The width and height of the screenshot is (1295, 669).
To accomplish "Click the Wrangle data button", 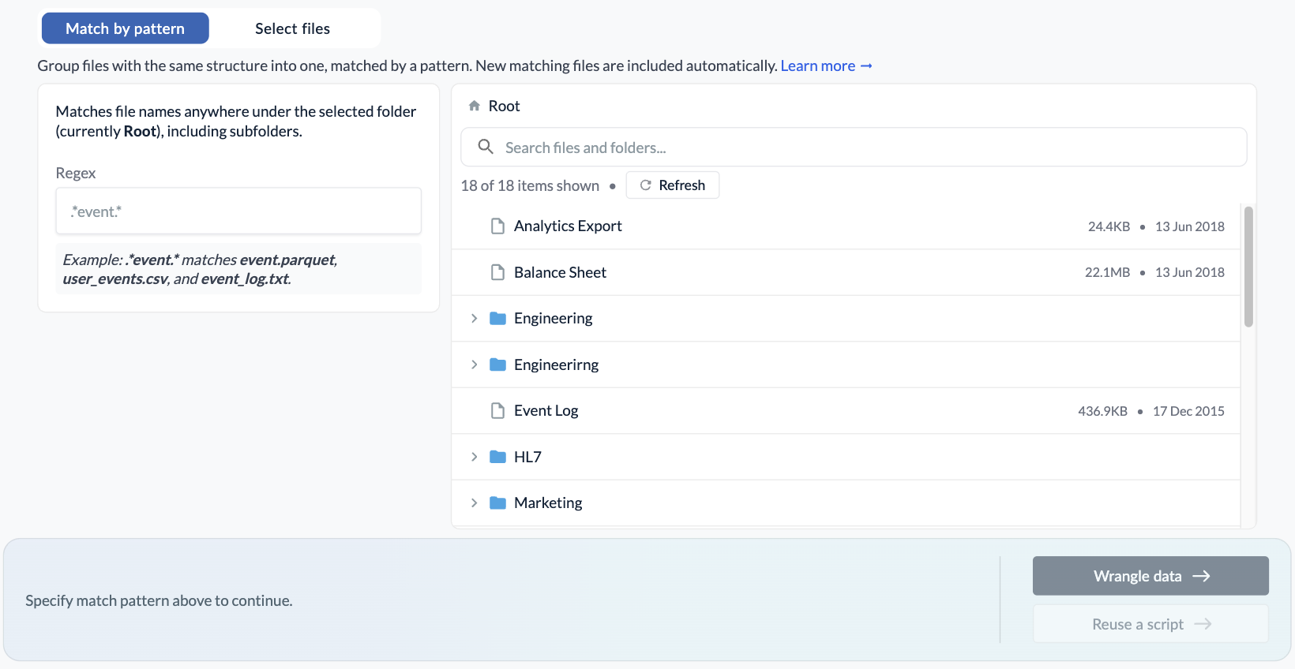I will 1150,576.
